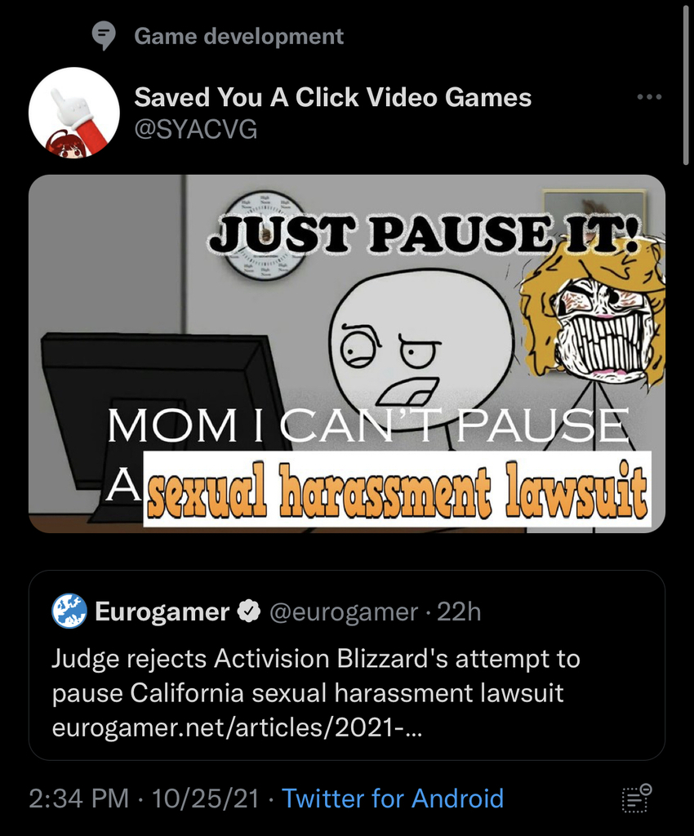Click the sexual harassment lawsuit caption in the image
Image resolution: width=694 pixels, height=836 pixels.
click(x=397, y=490)
